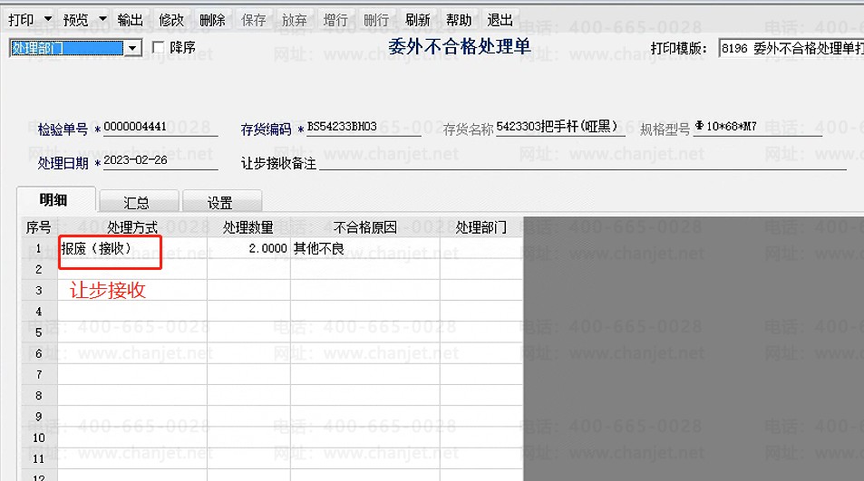Screen dimensions: 864x481
Task: Select row number 11 header
Action: pyautogui.click(x=39, y=458)
